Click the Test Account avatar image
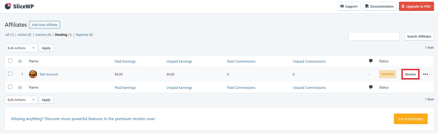 [33, 74]
